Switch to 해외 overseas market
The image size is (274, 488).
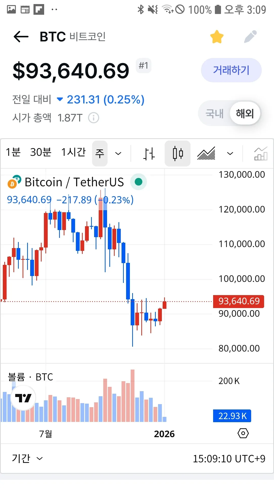coord(245,114)
